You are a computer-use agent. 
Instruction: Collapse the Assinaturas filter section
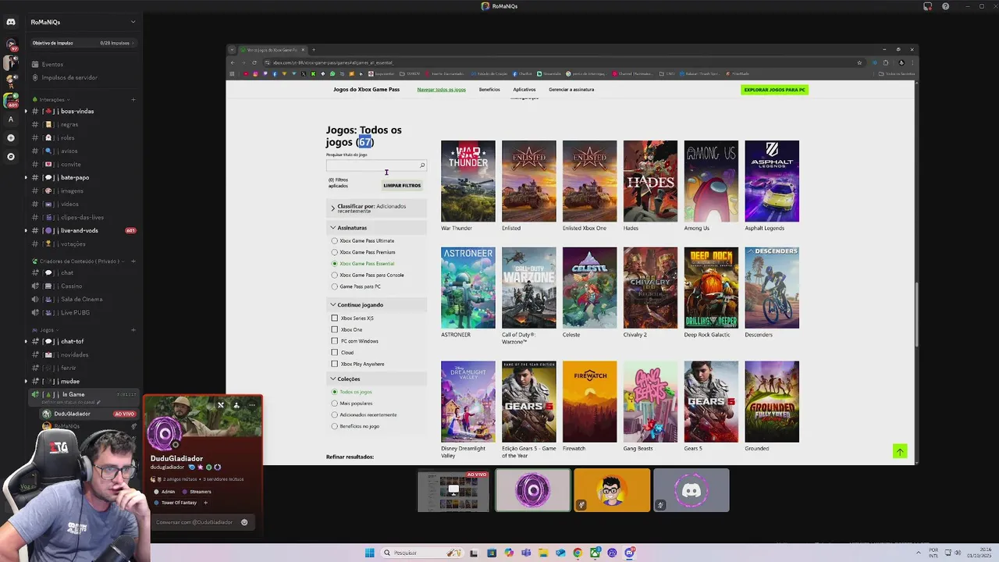(376, 228)
